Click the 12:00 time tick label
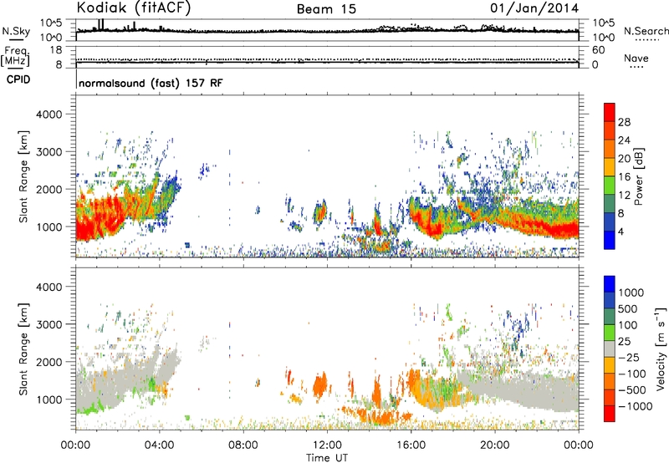Image resolution: width=669 pixels, height=463 pixels. click(x=327, y=445)
